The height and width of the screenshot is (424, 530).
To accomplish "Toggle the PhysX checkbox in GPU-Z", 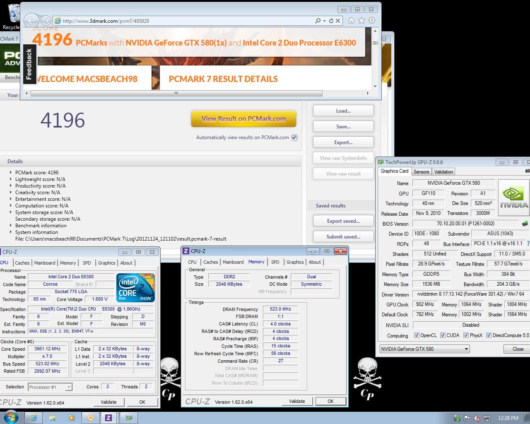I will [x=466, y=335].
